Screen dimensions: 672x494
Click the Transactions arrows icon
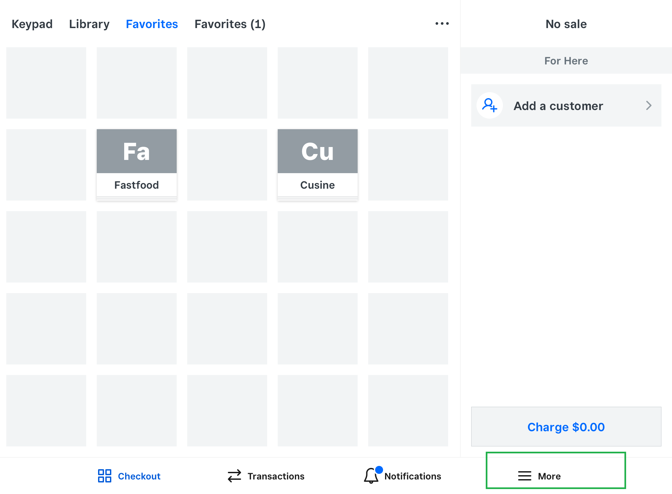pos(234,476)
